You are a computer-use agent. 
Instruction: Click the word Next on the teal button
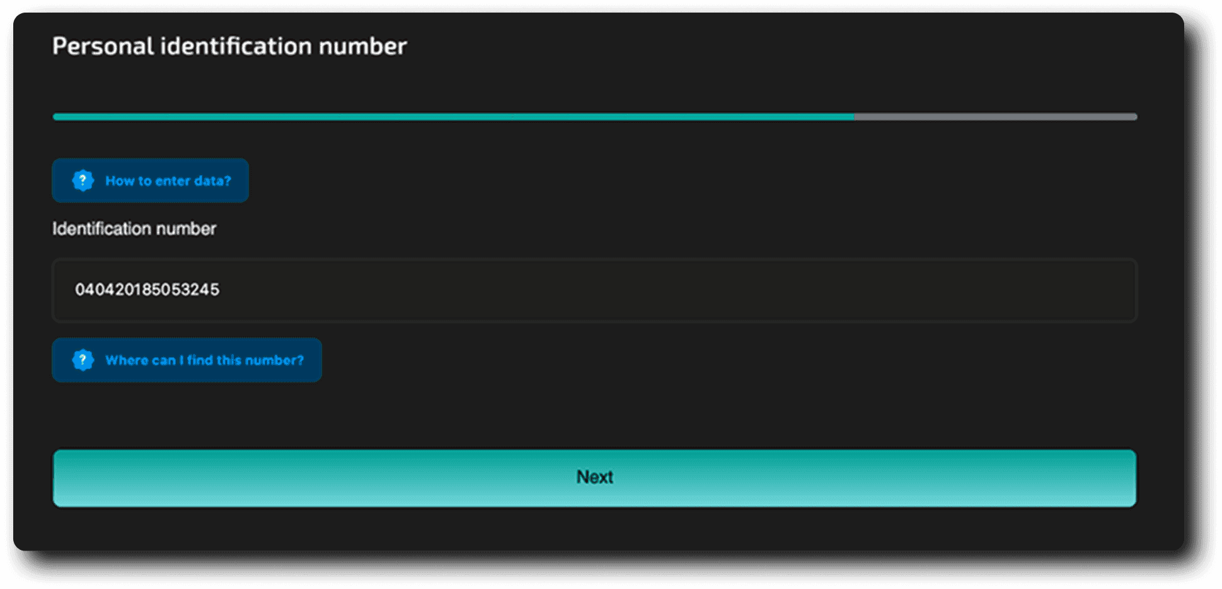coord(594,477)
